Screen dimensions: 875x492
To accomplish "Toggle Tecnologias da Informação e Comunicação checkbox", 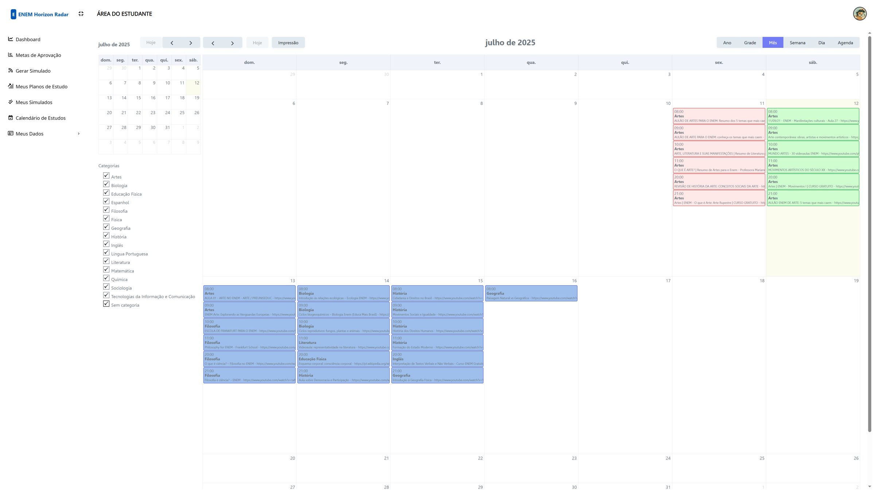I will (x=106, y=296).
